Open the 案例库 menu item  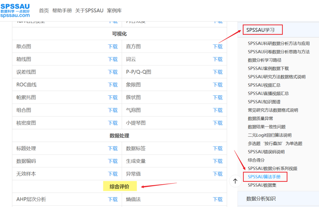114,11
